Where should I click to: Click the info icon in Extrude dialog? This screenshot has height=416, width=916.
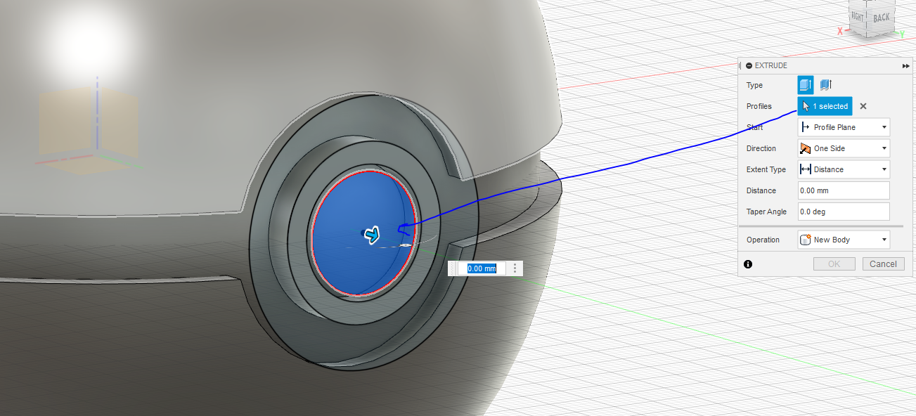pyautogui.click(x=748, y=264)
